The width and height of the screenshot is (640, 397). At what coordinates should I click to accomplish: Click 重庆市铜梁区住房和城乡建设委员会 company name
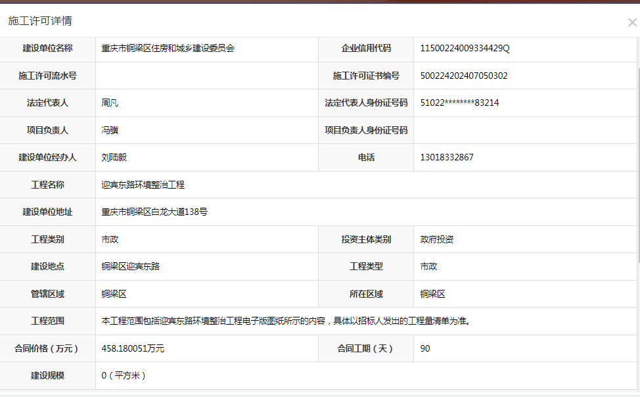[168, 48]
